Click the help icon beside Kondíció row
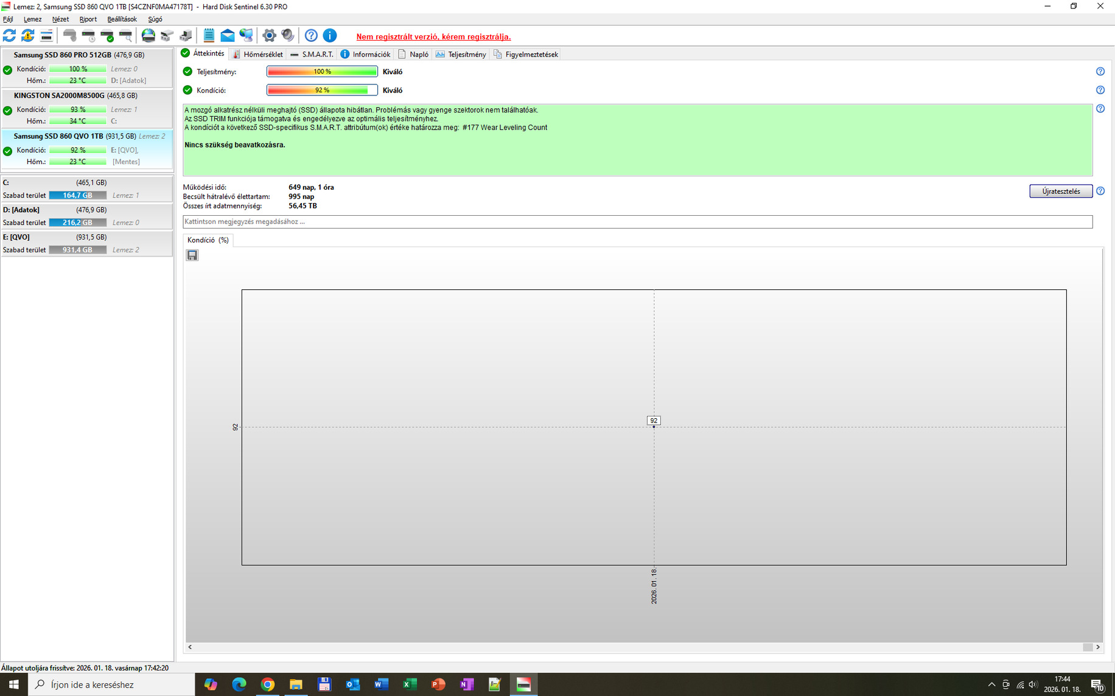This screenshot has height=696, width=1115. 1100,90
